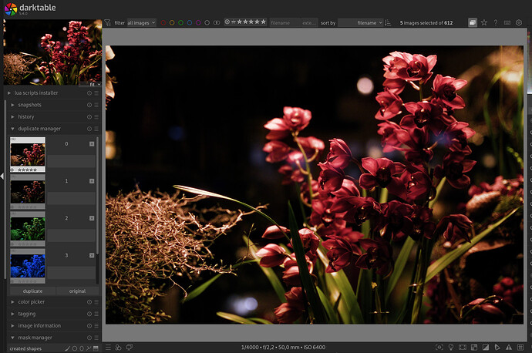Image resolution: width=532 pixels, height=353 pixels.
Task: Open the sort by filename dropdown
Action: (362, 23)
